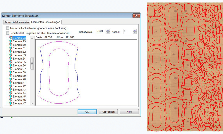Increase Anzahl value with up arrow
This screenshot has height=134, width=223.
tap(135, 30)
